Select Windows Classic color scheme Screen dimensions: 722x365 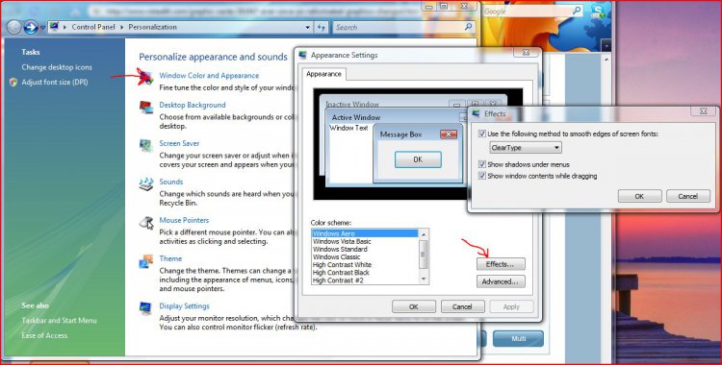pyautogui.click(x=365, y=257)
